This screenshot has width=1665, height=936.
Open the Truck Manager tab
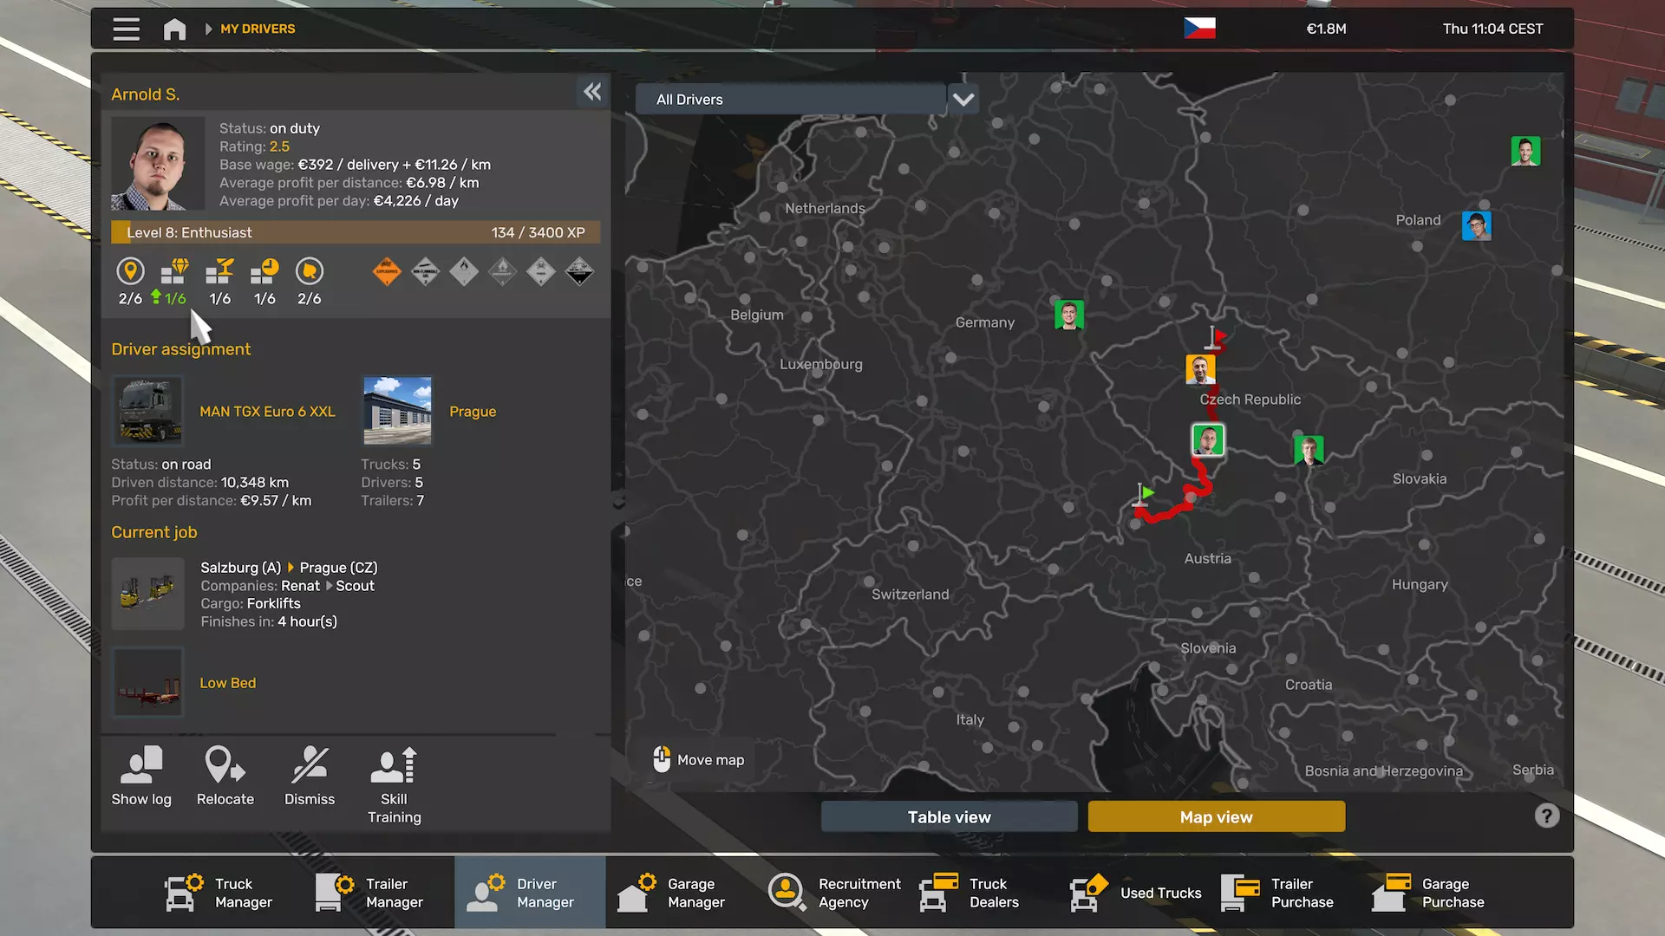[x=219, y=893]
